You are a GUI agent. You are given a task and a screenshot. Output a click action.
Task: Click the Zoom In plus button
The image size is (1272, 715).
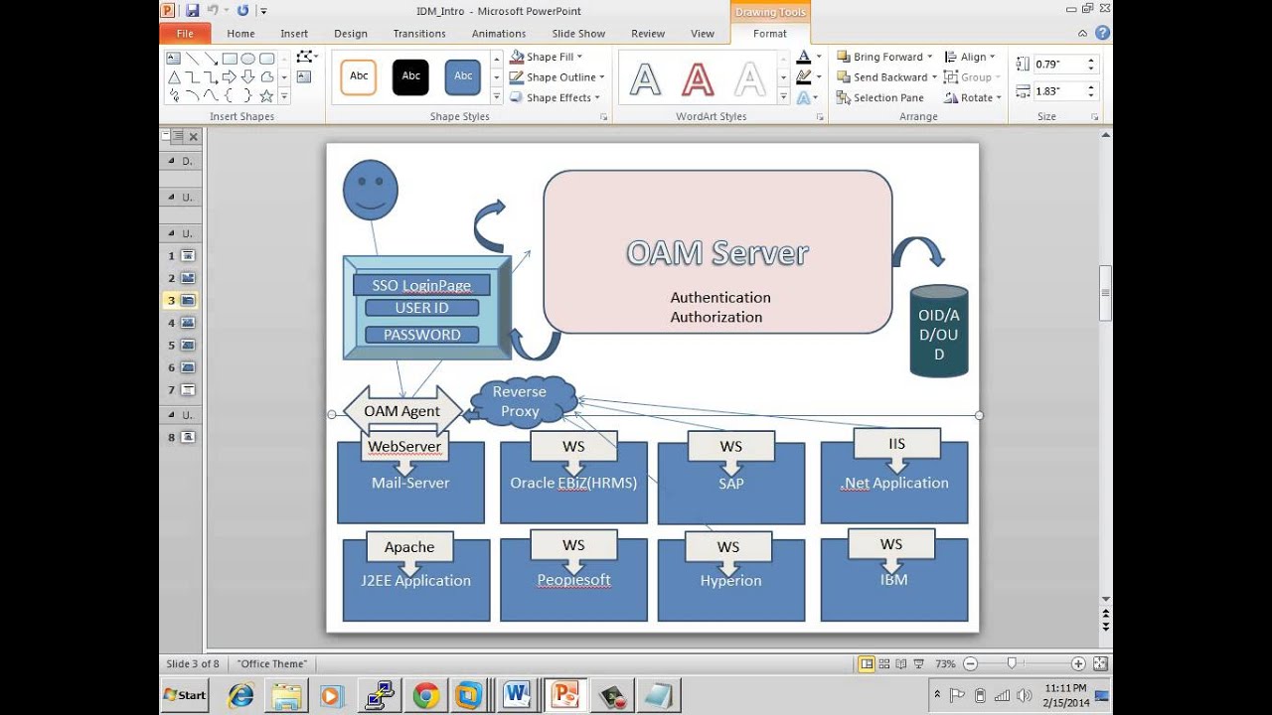(x=1078, y=663)
